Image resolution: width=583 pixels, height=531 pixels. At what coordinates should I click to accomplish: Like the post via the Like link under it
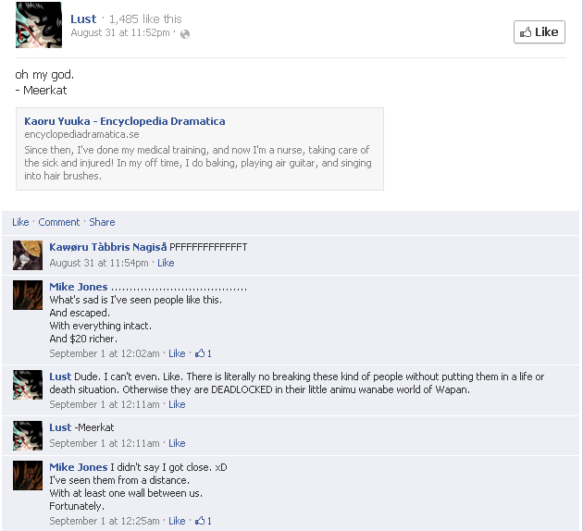(20, 222)
